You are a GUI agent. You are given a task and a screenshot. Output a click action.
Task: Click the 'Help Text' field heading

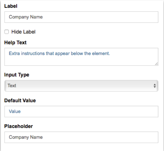coord(15,42)
